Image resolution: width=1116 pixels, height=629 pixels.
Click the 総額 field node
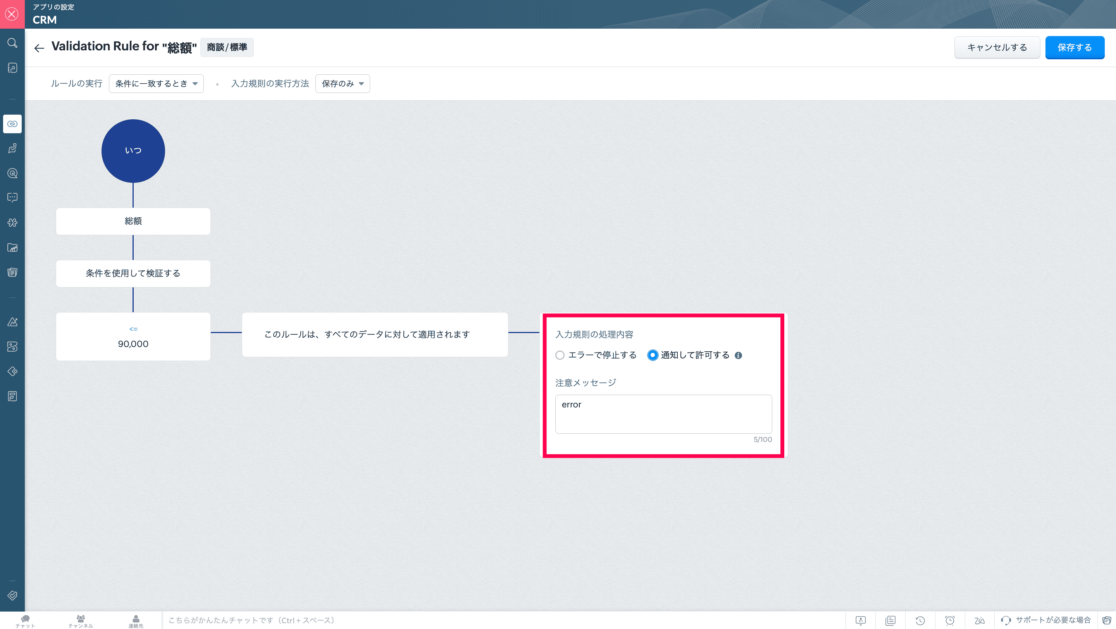point(133,221)
